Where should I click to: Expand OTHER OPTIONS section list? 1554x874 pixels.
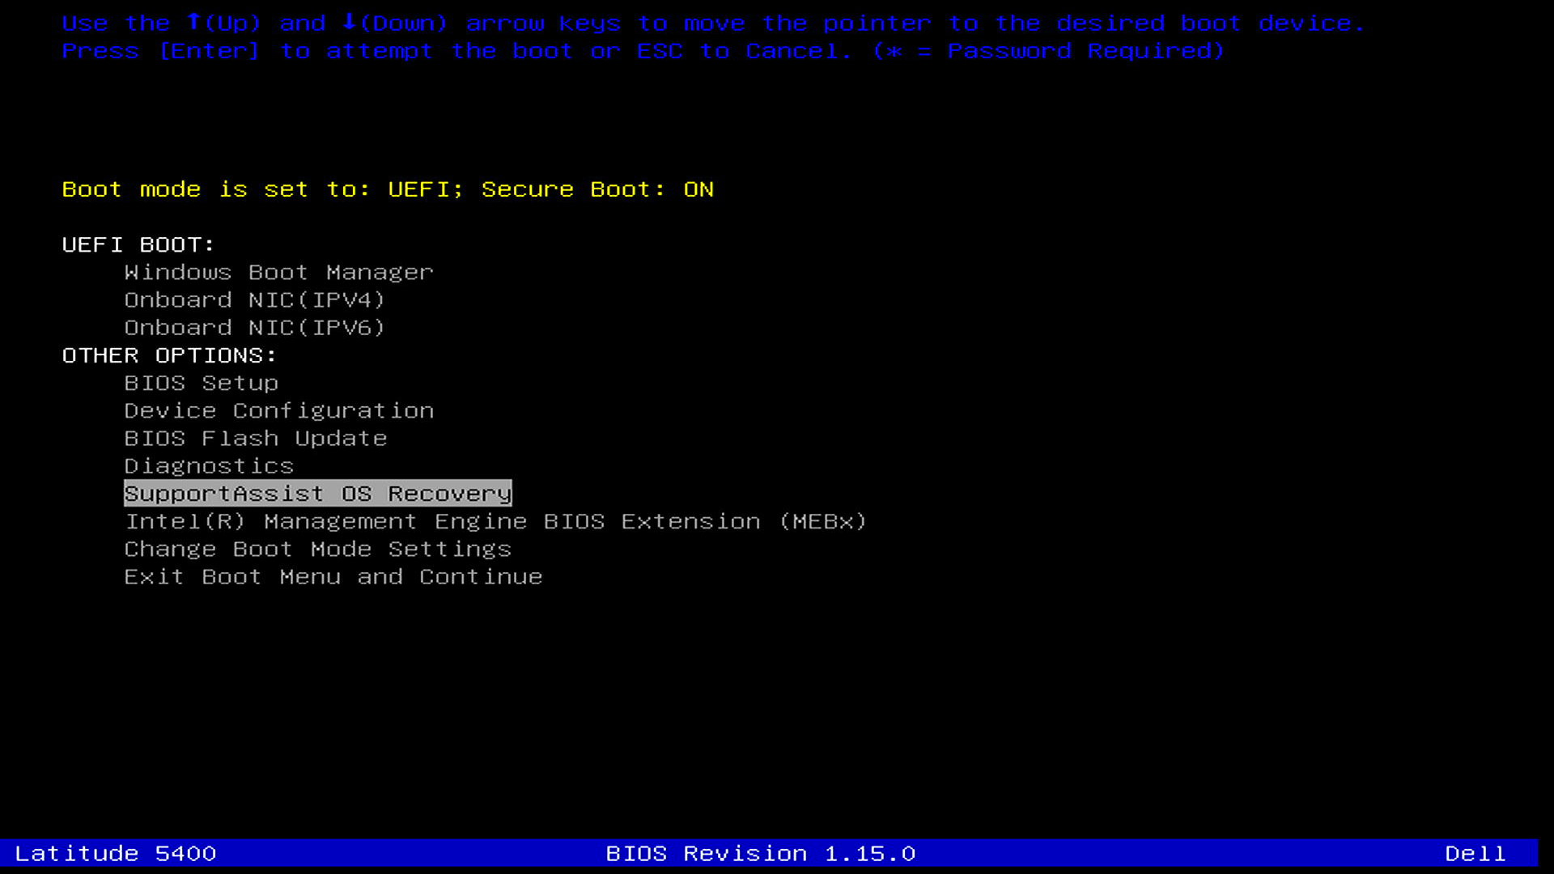tap(171, 354)
